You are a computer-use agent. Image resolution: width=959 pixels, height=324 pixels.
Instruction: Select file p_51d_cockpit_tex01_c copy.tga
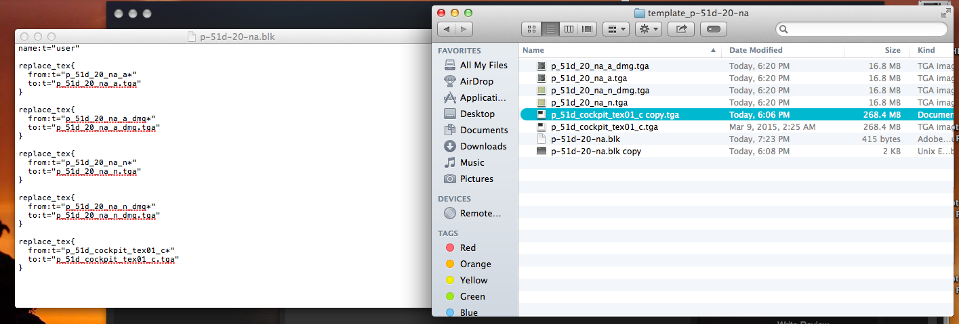pos(615,115)
